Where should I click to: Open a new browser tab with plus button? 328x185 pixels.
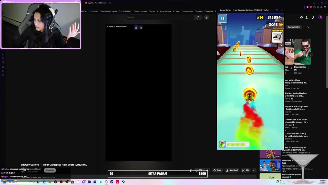[x=110, y=3]
